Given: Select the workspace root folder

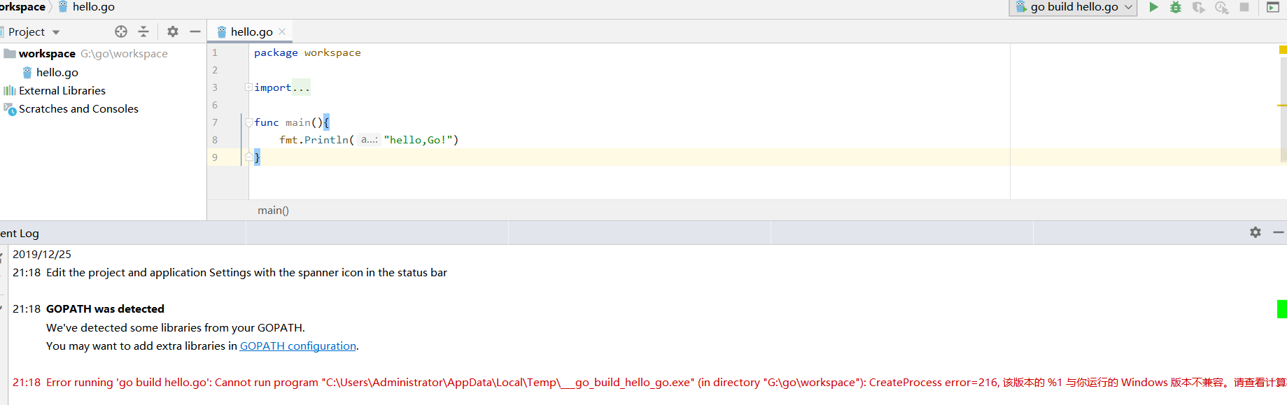Looking at the screenshot, I should point(47,54).
